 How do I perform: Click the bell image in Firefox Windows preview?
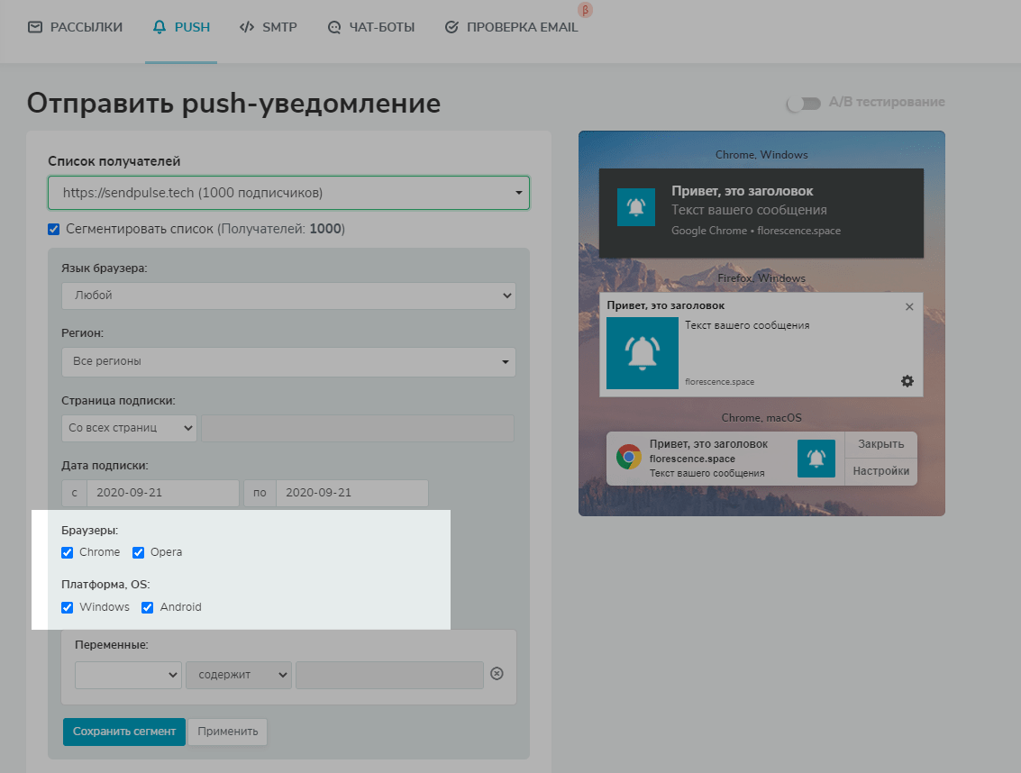click(x=642, y=353)
